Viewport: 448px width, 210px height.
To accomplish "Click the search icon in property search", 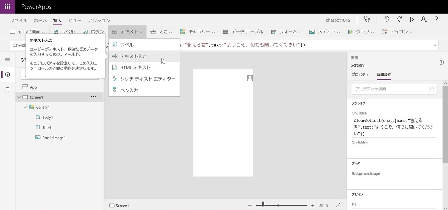I will 432,89.
